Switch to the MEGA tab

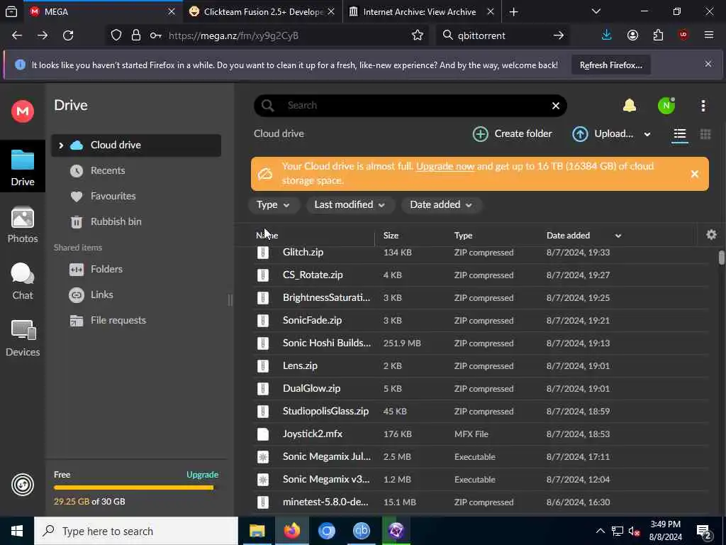(102, 11)
